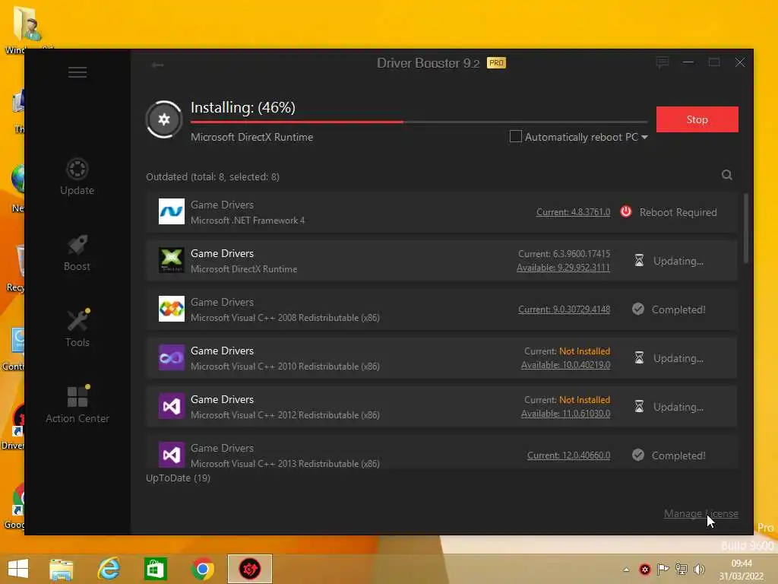Viewport: 778px width, 584px height.
Task: Click the Manage License link
Action: pyautogui.click(x=701, y=514)
